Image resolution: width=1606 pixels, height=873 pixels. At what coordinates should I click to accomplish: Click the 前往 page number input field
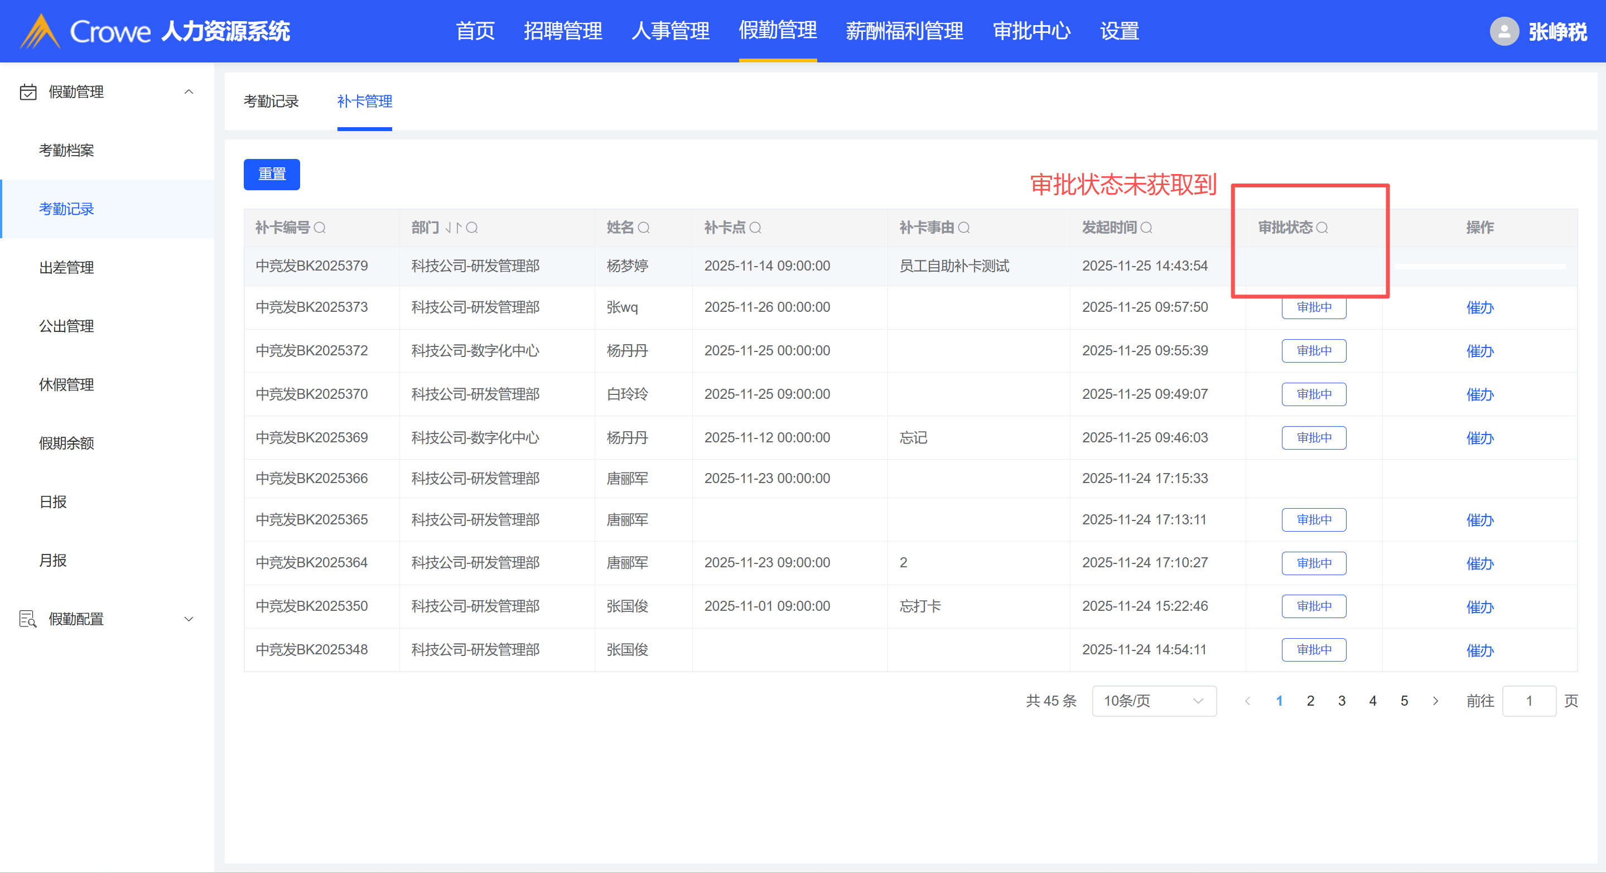click(1528, 701)
